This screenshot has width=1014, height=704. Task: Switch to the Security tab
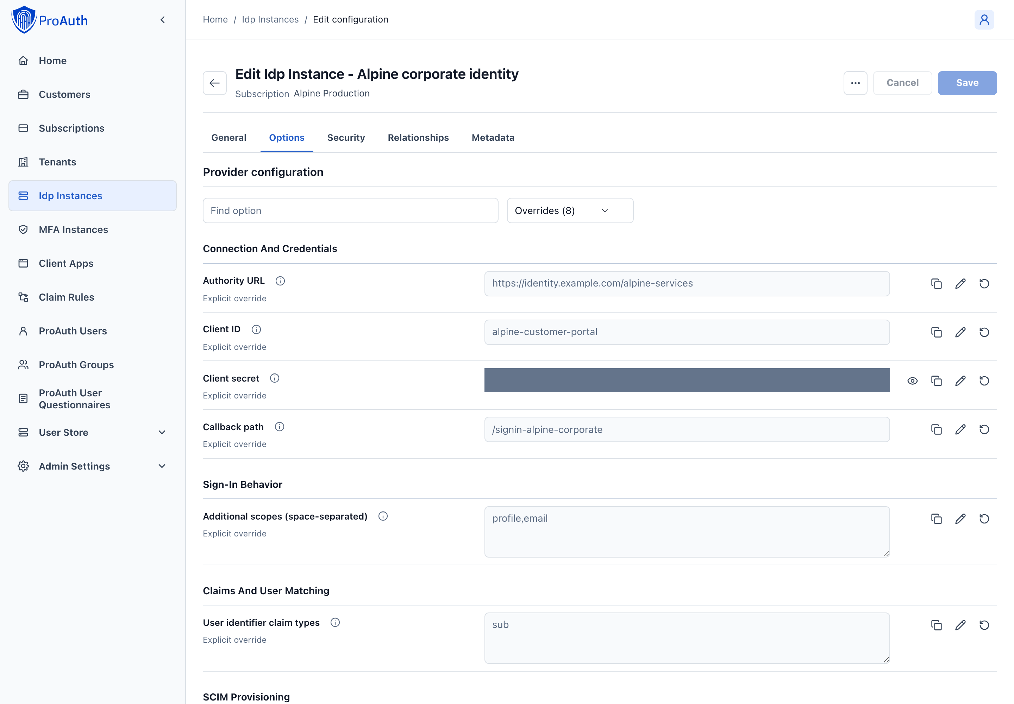coord(346,138)
